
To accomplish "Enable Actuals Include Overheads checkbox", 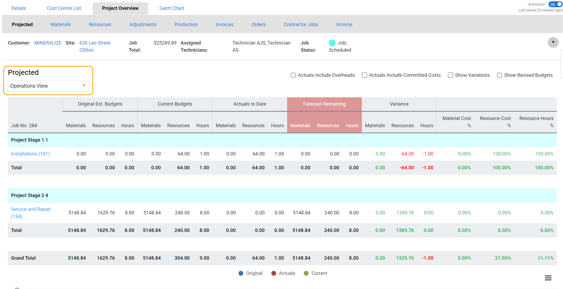I will click(x=293, y=75).
